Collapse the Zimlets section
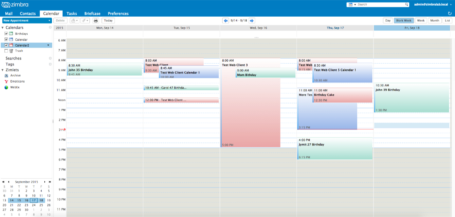 [x=3, y=70]
